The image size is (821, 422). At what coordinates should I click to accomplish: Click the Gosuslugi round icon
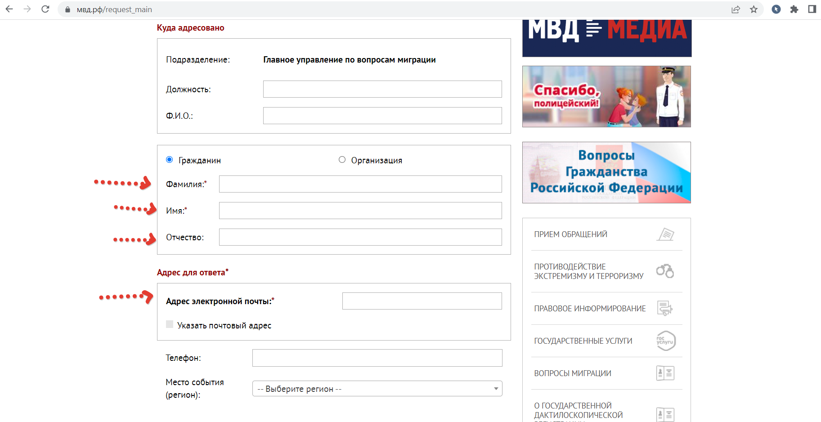(666, 341)
